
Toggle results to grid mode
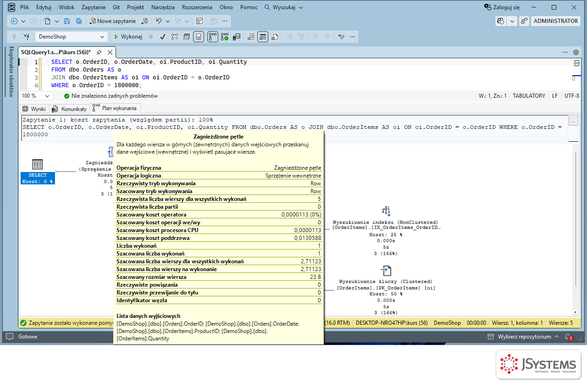[263, 37]
